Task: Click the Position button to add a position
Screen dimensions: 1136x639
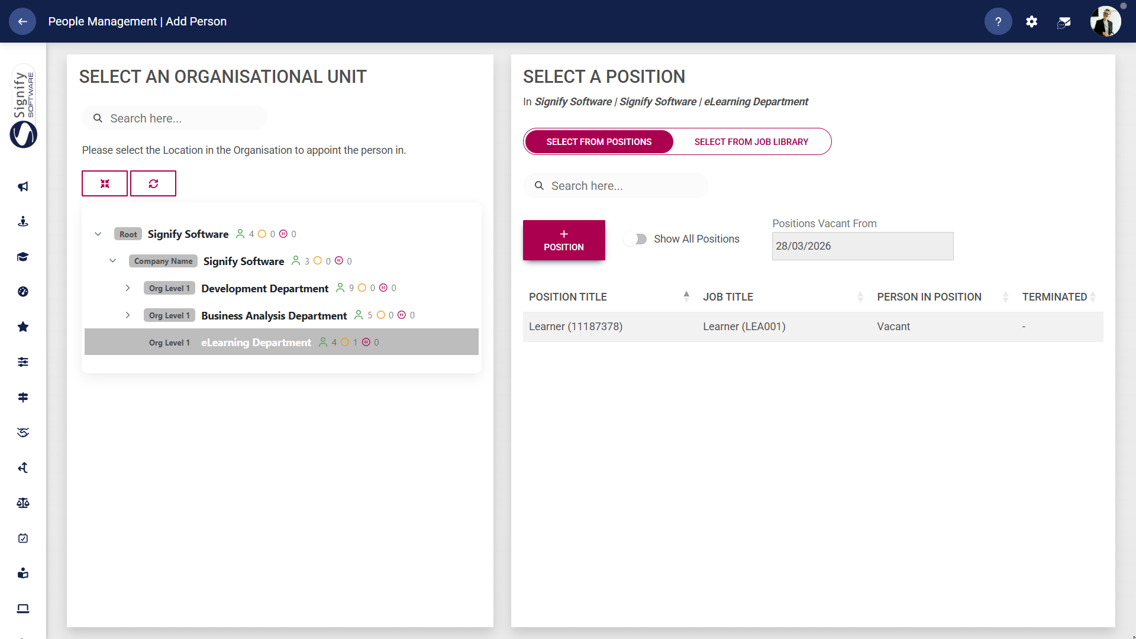Action: coord(564,240)
